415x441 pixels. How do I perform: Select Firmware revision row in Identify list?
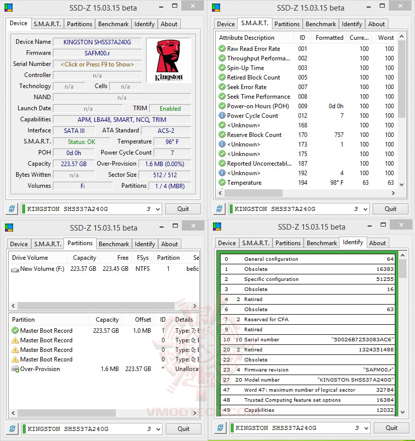[x=308, y=370]
